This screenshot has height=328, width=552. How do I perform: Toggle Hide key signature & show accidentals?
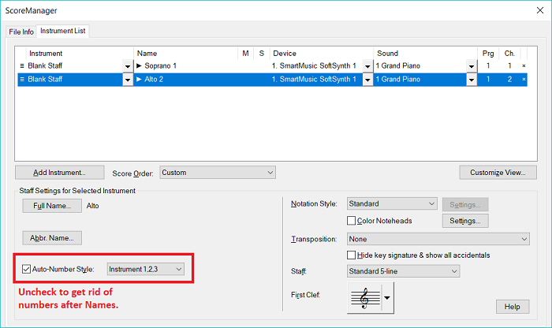(x=352, y=255)
